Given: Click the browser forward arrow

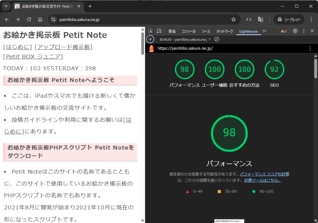Looking at the screenshot, I should point(18,19).
